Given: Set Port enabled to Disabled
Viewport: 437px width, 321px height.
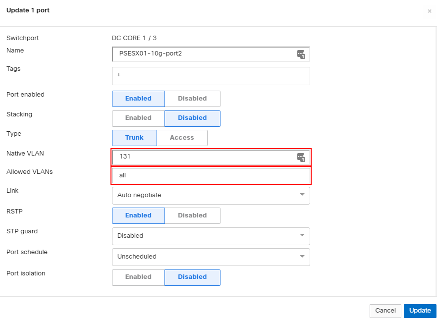Looking at the screenshot, I should point(192,99).
